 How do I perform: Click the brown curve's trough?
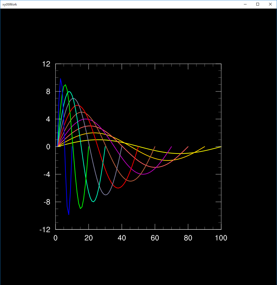point(130,181)
